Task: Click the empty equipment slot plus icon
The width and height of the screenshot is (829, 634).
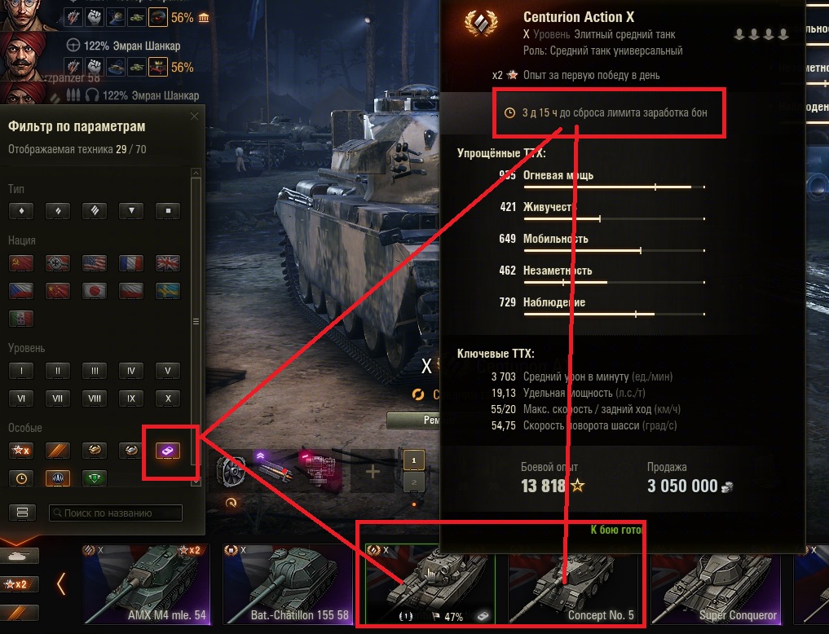Action: 373,471
